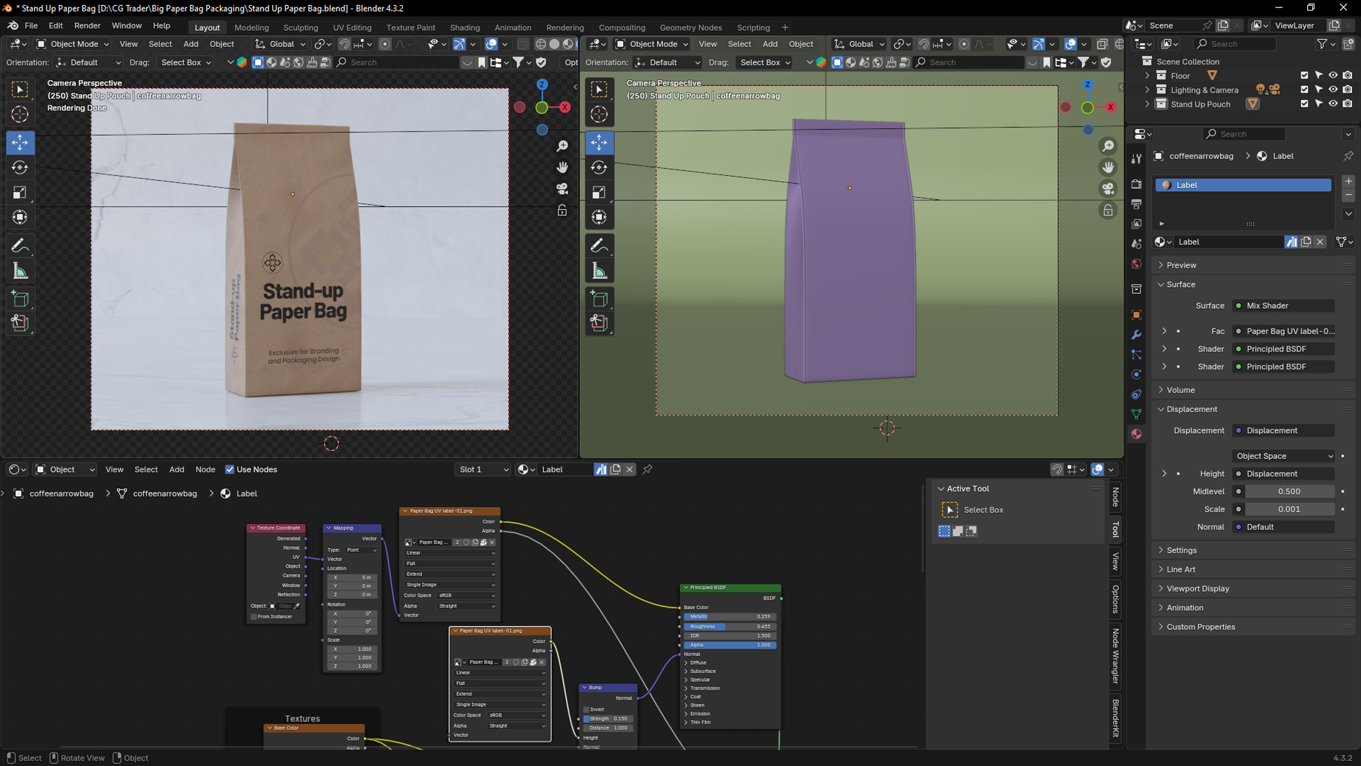
Task: Click the Displacement shader output button
Action: click(x=1284, y=431)
